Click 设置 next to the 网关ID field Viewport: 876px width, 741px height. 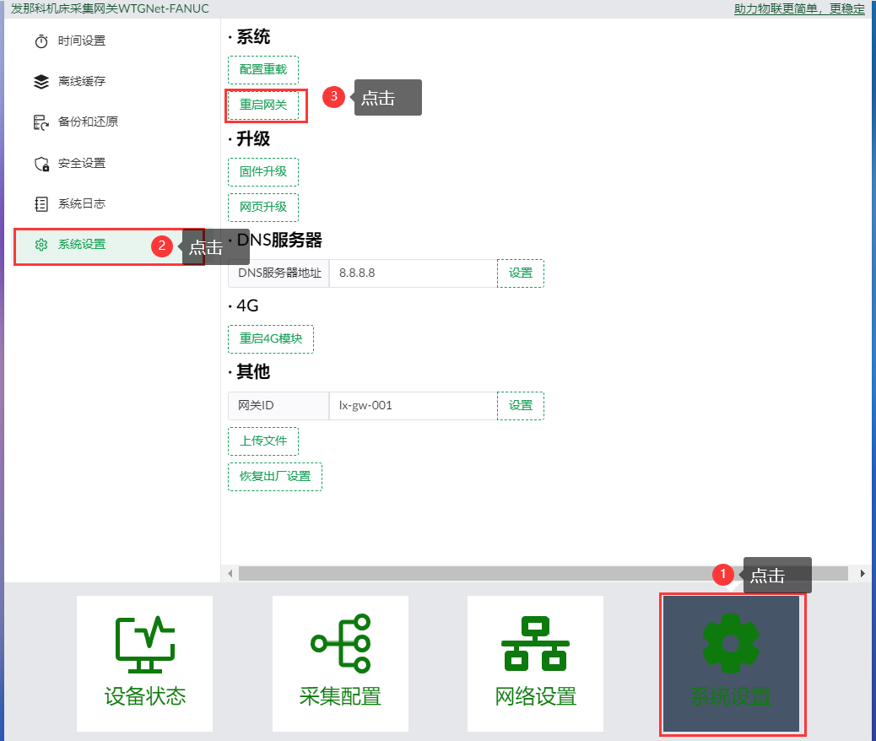tap(521, 406)
